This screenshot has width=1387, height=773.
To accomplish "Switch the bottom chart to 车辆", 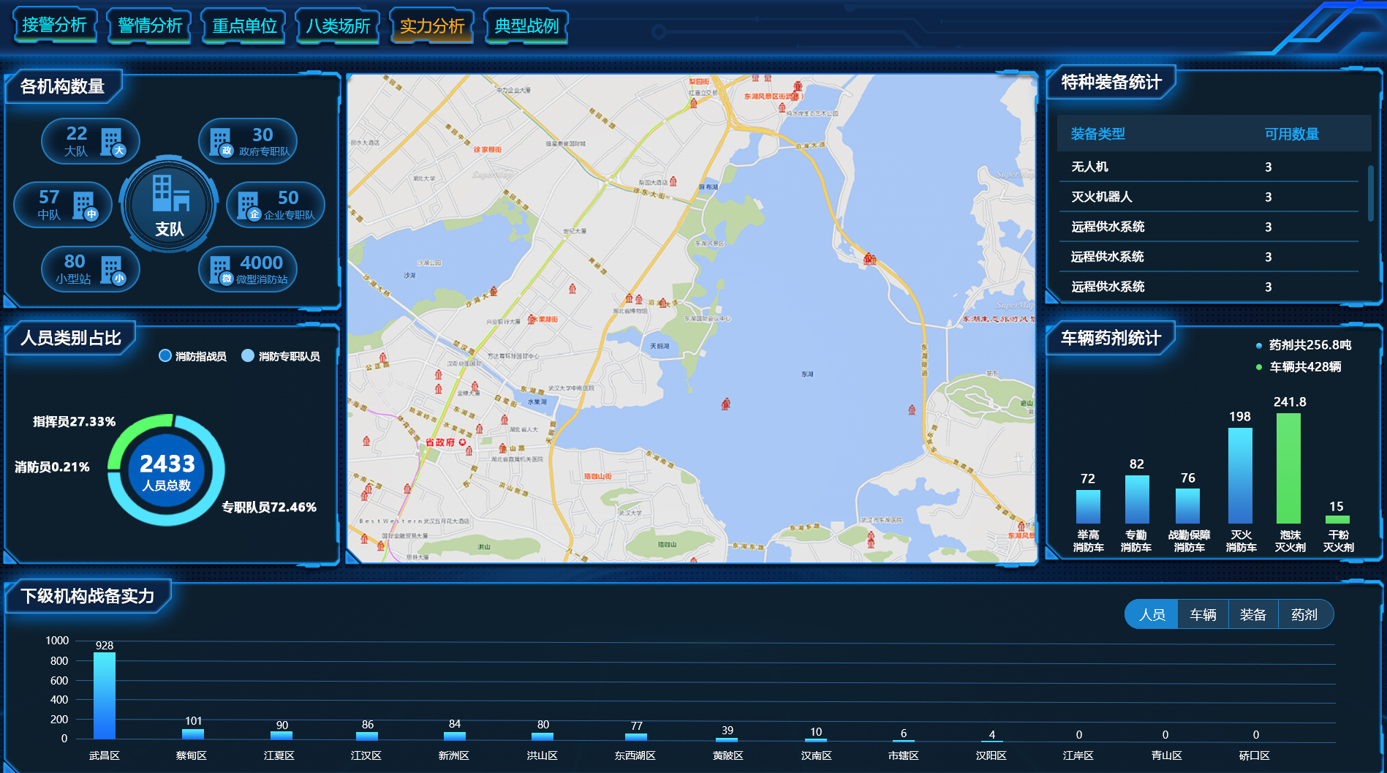I will (1203, 614).
